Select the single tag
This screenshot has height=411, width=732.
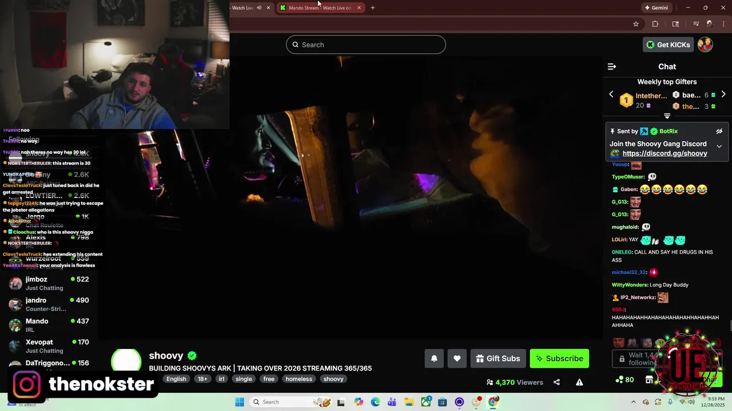244,379
